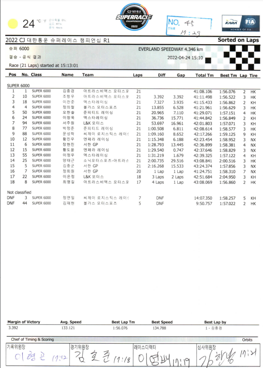
Task: Select the gap value 13.445
Action: tap(177, 145)
